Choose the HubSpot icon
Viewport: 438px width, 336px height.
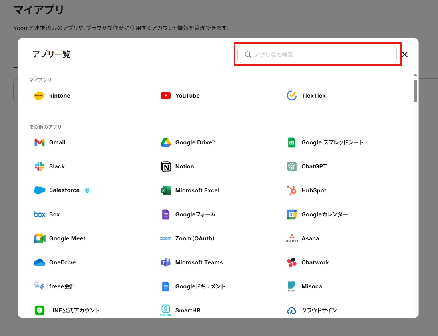point(292,190)
